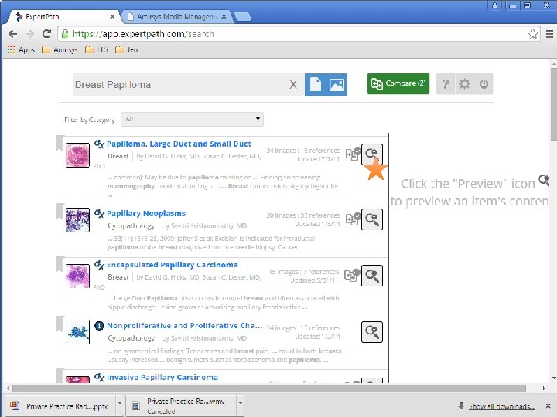Click the Encapsulated Papillary Carcinoma thumbnail
Image resolution: width=557 pixels, height=417 pixels.
(x=77, y=276)
